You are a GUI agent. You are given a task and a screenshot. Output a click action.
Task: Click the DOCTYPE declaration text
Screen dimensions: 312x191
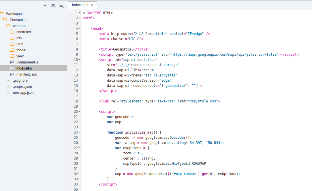pyautogui.click(x=98, y=13)
